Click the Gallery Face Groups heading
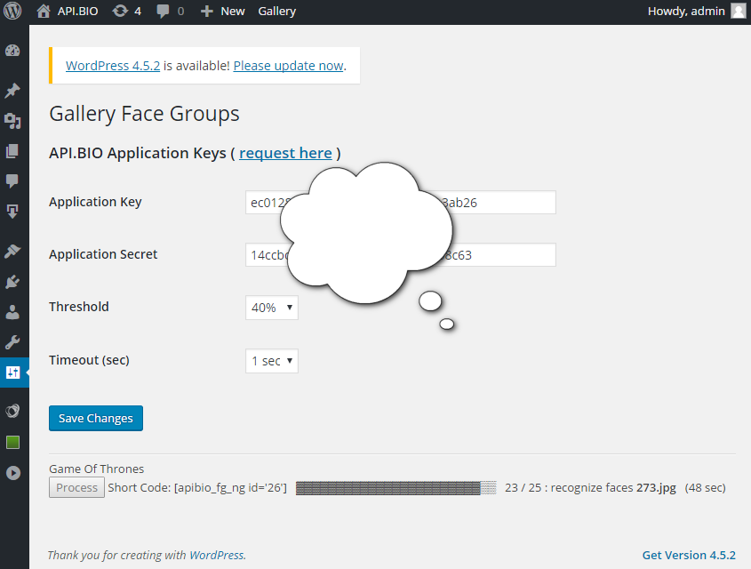 (144, 114)
